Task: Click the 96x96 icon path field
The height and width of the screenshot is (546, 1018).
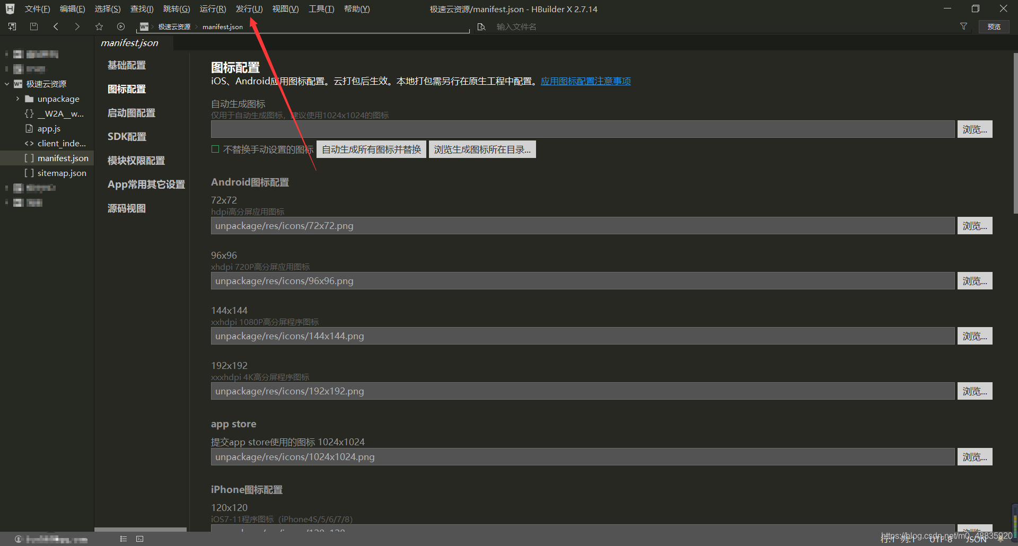Action: point(583,281)
